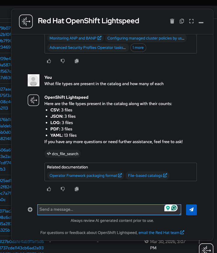Image resolution: width=217 pixels, height=253 pixels.
Task: Click the green lightbulb suggestion icon
Action: pyautogui.click(x=168, y=208)
